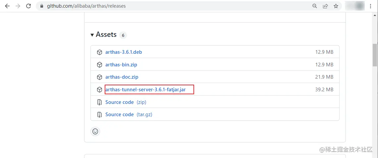Click the site lock icon
Screen dimensions: 378x158
(x=42, y=6)
